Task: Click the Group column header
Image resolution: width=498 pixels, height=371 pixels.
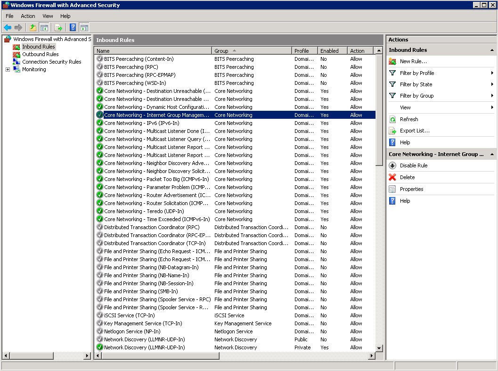Action: pyautogui.click(x=252, y=51)
